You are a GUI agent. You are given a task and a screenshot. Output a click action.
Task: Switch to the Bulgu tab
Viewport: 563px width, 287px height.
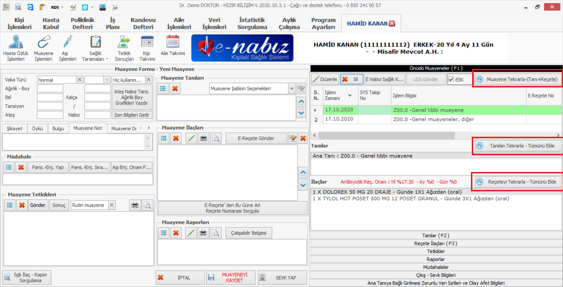[58, 129]
